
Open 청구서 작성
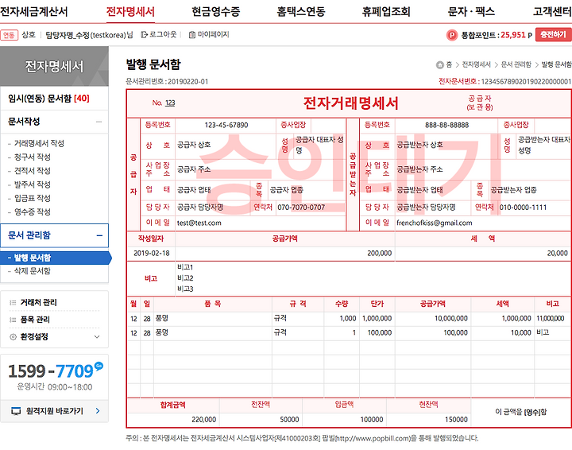pyautogui.click(x=32, y=157)
